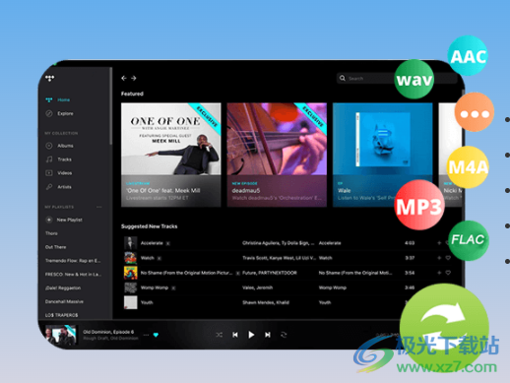Open the deadmau5 featured card
The image size is (510, 383).
[x=277, y=155]
